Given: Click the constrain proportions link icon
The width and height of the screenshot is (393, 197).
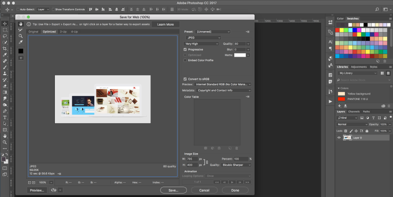Looking at the screenshot, I should pyautogui.click(x=206, y=162).
